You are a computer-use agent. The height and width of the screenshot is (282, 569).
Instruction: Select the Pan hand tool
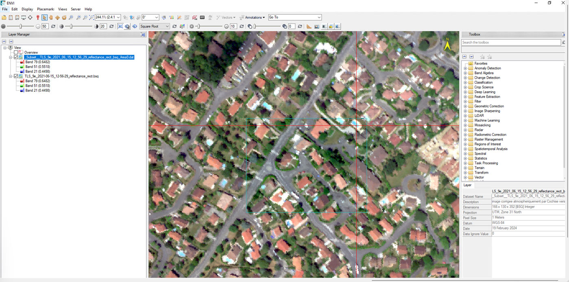(51, 17)
